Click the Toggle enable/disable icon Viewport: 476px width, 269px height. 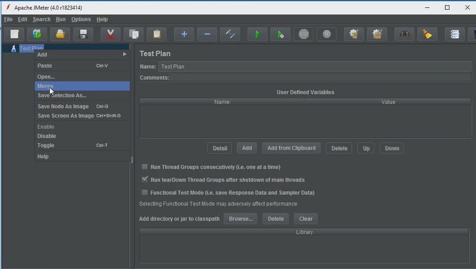click(x=230, y=34)
